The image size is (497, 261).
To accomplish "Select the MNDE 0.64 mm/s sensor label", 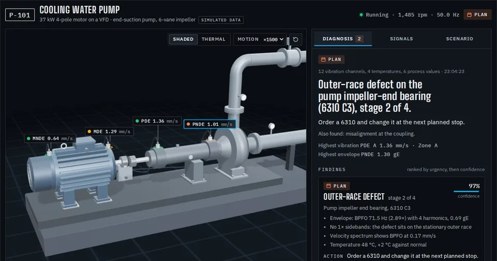I will point(50,139).
